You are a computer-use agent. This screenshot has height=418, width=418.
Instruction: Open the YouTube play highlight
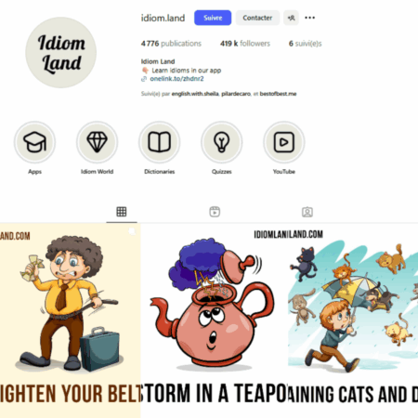[x=284, y=142]
